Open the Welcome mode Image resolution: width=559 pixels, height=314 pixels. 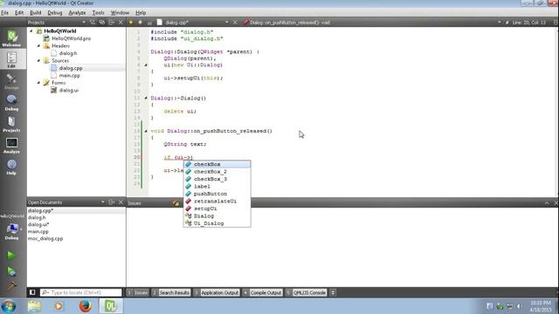pos(11,38)
